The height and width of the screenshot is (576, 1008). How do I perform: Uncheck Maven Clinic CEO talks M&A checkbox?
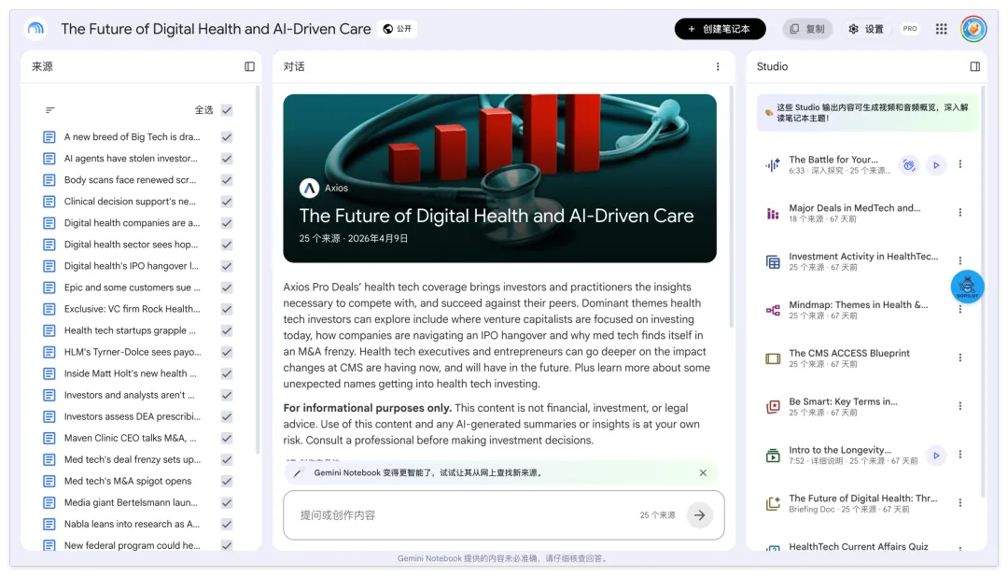tap(226, 438)
